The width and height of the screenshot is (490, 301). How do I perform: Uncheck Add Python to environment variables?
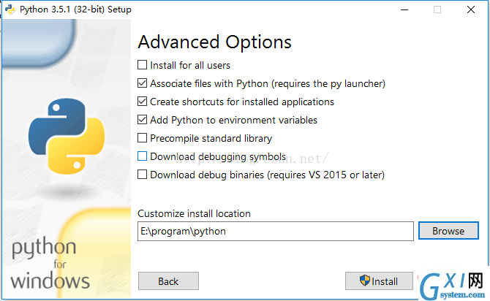(x=142, y=120)
